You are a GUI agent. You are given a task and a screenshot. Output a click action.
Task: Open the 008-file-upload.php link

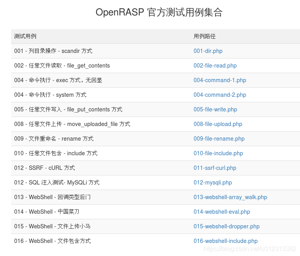pyautogui.click(x=218, y=124)
